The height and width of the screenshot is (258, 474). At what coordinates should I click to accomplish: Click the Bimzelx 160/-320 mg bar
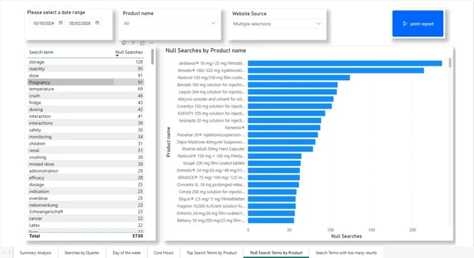pyautogui.click(x=336, y=71)
